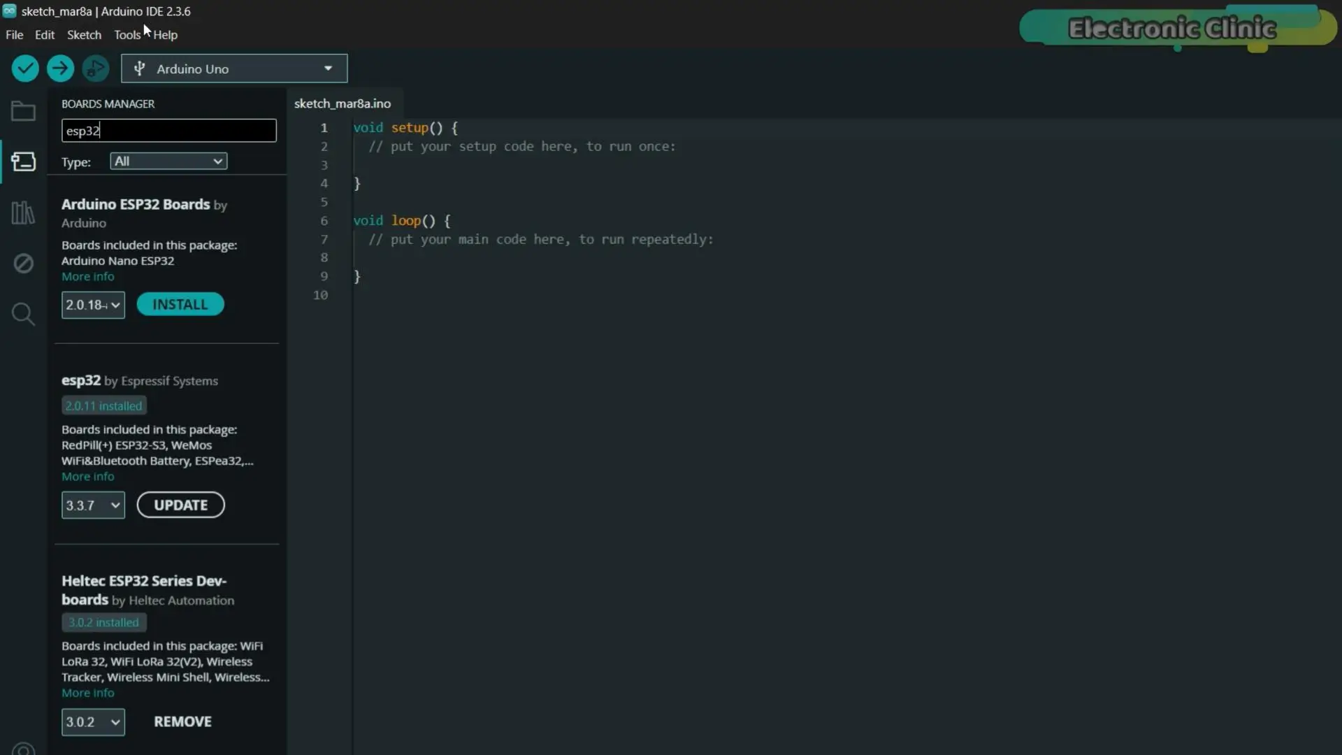1342x755 pixels.
Task: Open More info for esp32 by Espressif
Action: (x=87, y=476)
